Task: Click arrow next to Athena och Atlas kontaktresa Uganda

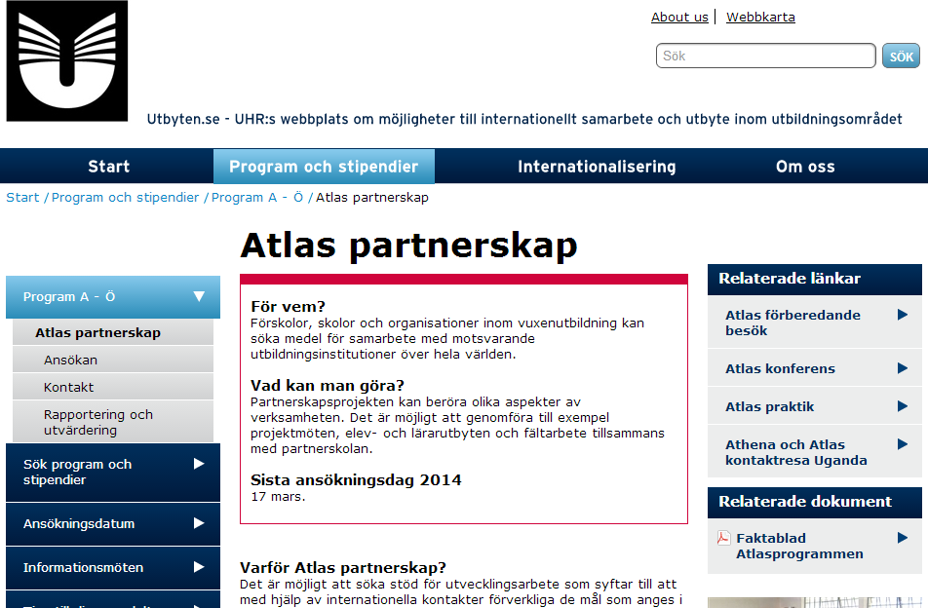Action: pyautogui.click(x=902, y=444)
